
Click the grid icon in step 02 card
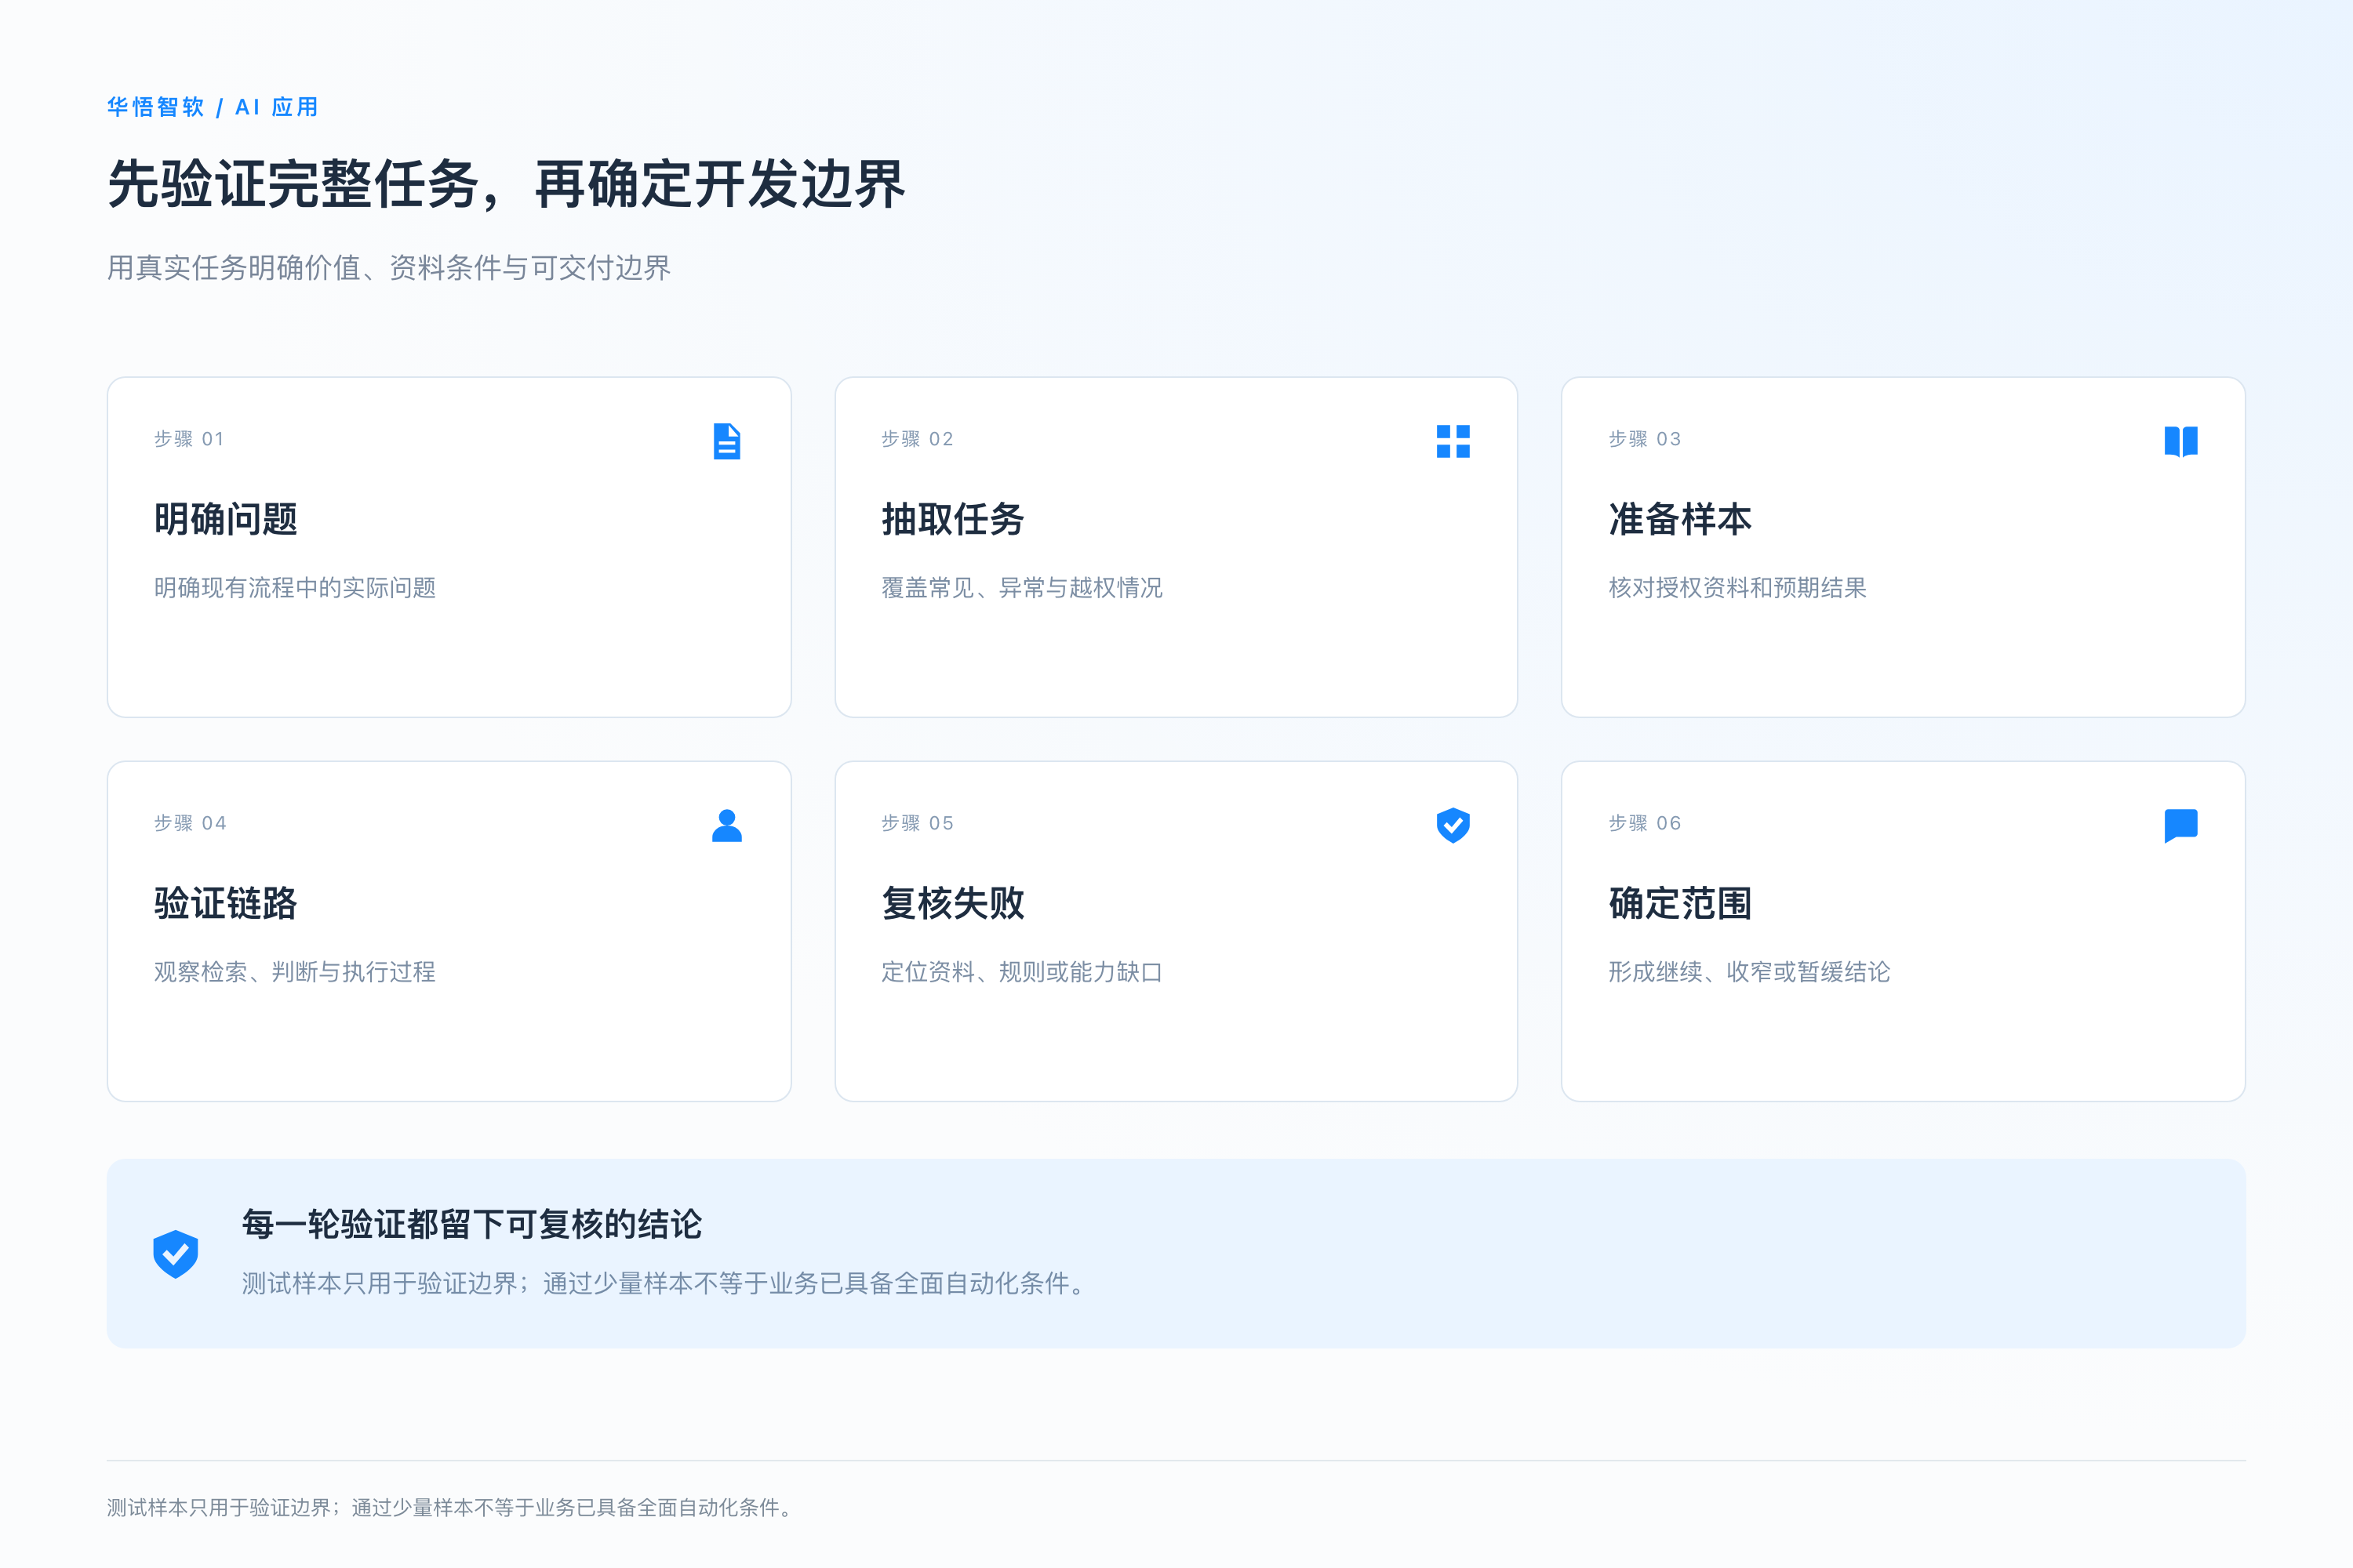(1453, 441)
